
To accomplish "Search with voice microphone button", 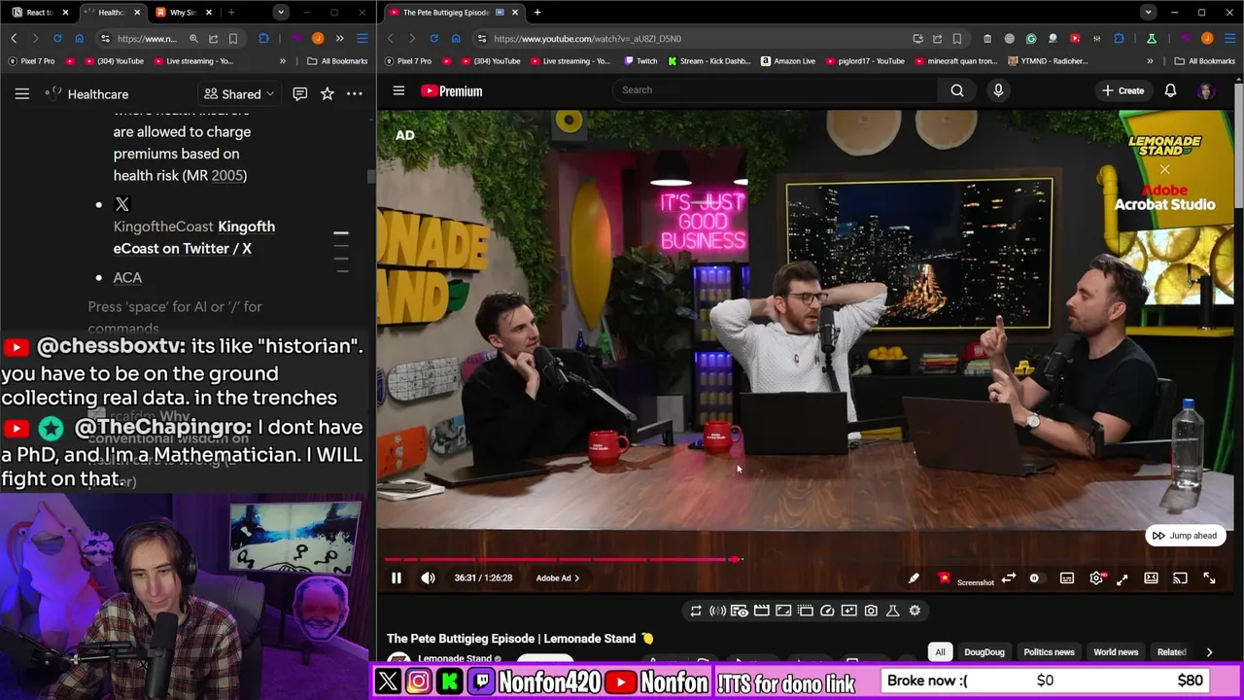I will (998, 90).
